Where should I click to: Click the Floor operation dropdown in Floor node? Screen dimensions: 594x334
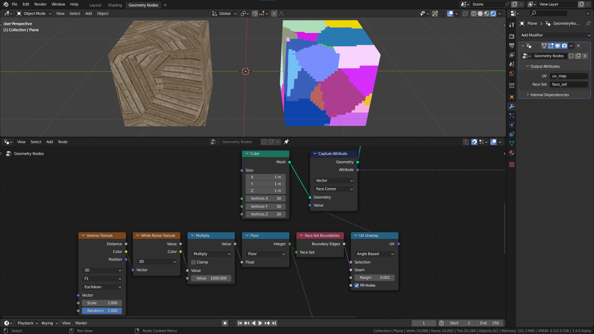pyautogui.click(x=265, y=253)
